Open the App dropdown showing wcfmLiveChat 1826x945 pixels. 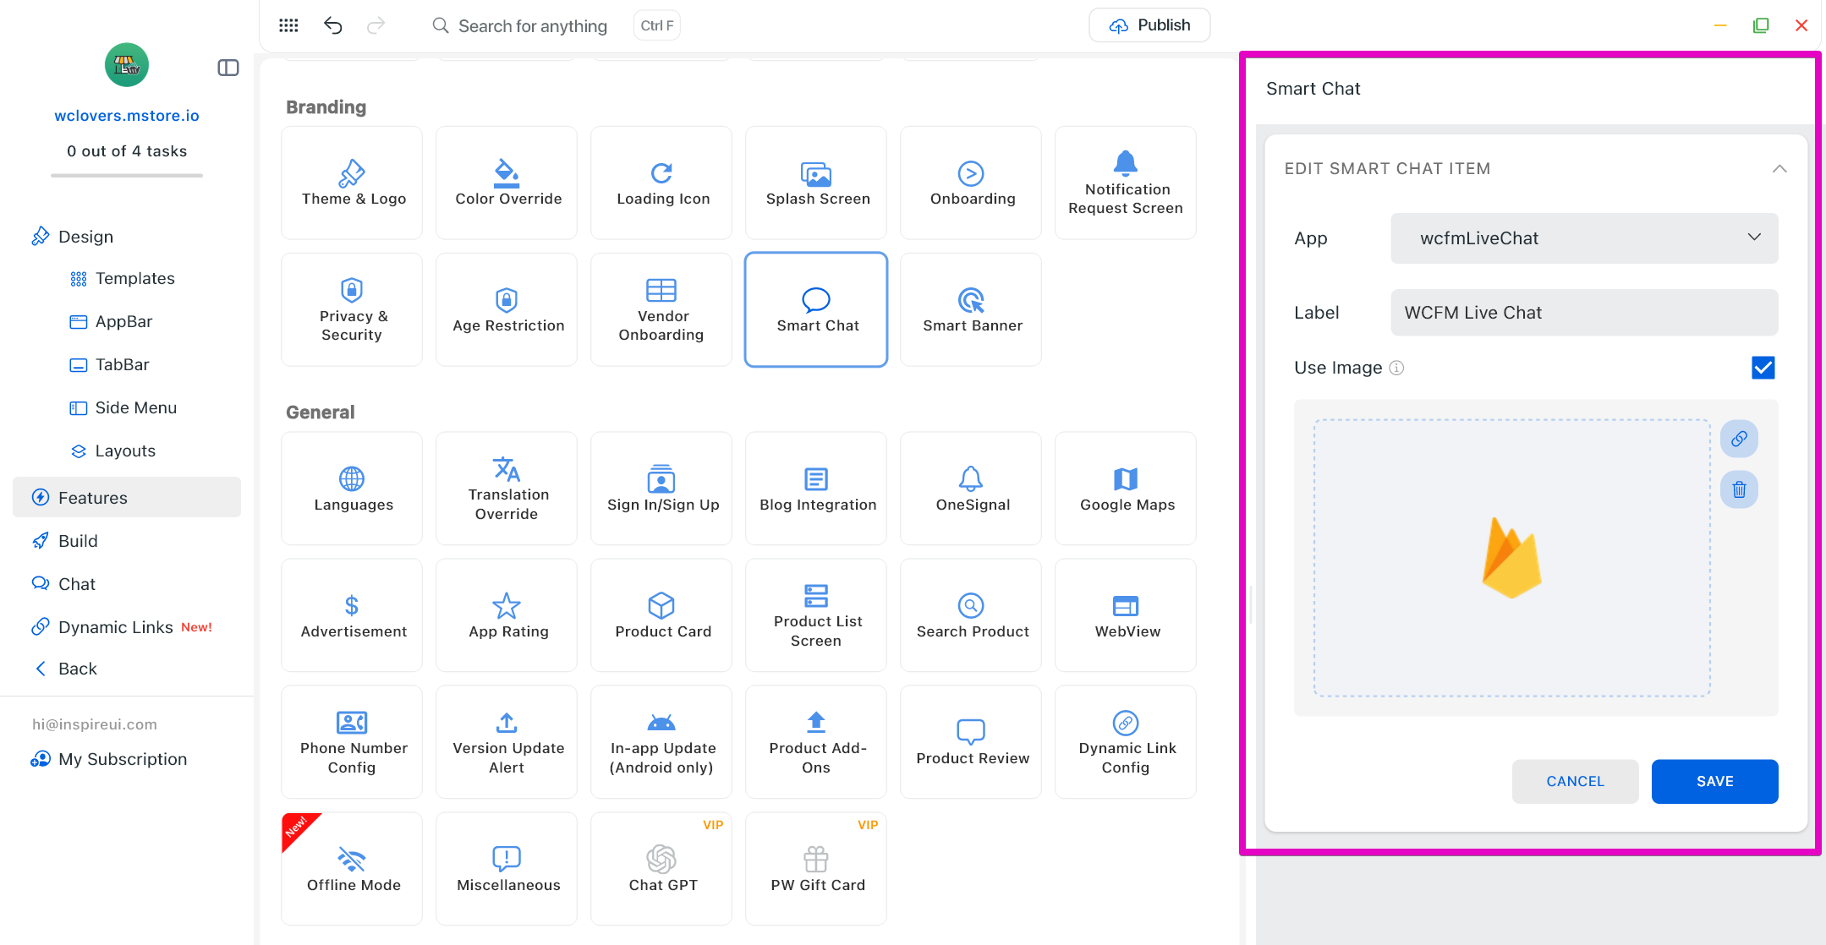pos(1583,238)
